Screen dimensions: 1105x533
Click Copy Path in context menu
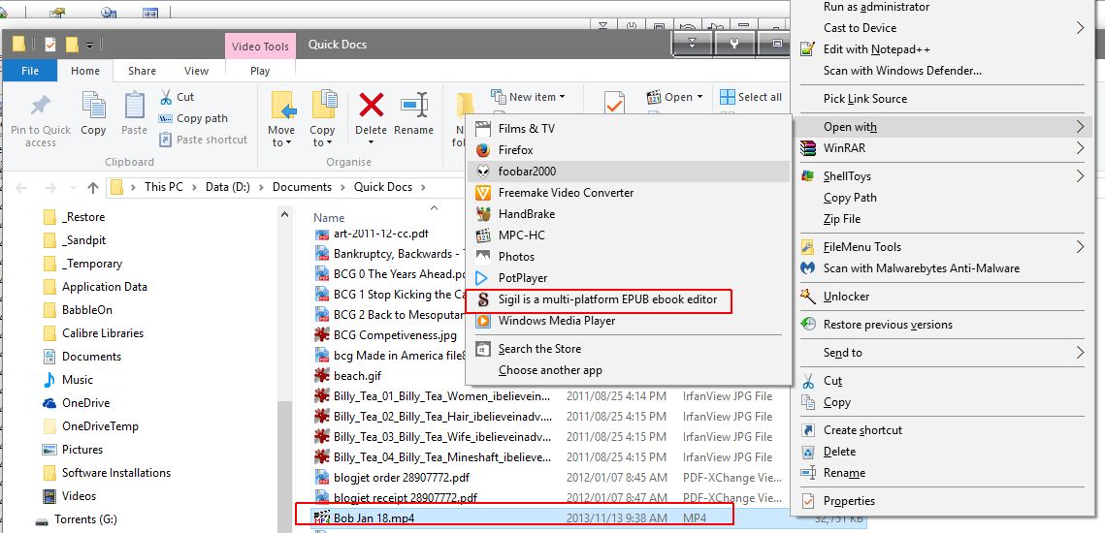[850, 197]
